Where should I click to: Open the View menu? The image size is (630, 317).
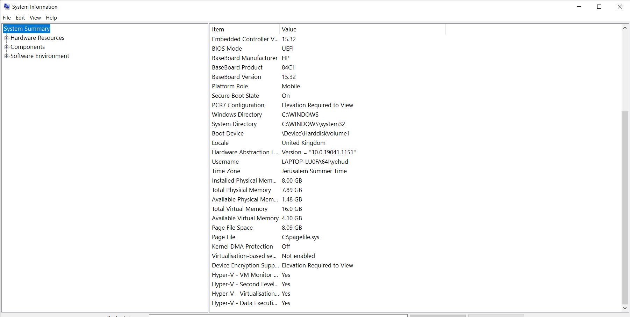point(35,18)
